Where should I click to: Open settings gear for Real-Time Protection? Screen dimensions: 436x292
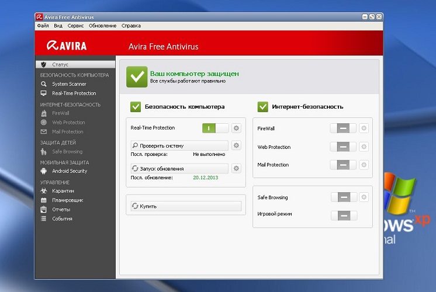236,128
